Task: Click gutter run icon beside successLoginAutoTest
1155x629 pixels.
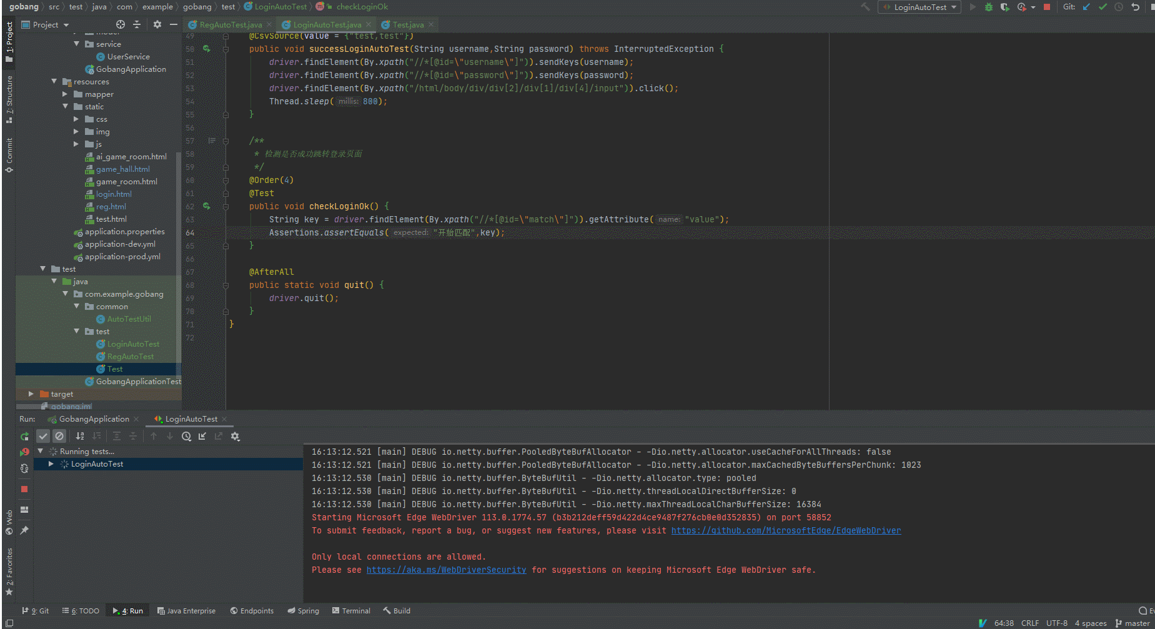Action: 207,49
